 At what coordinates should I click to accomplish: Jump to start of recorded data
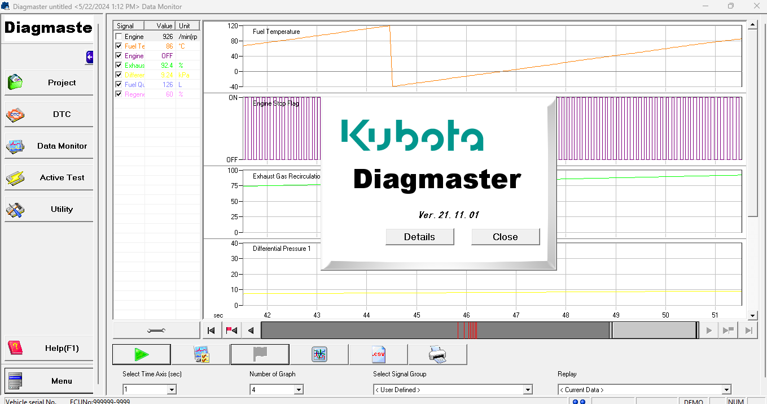pyautogui.click(x=211, y=331)
